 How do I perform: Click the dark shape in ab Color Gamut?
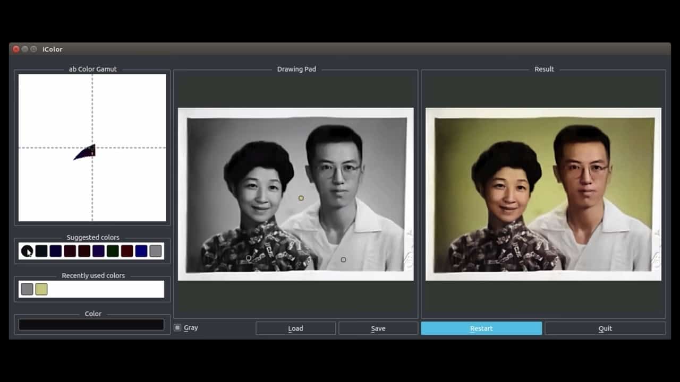tap(87, 153)
